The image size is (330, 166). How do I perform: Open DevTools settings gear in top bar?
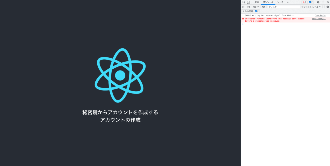click(318, 2)
